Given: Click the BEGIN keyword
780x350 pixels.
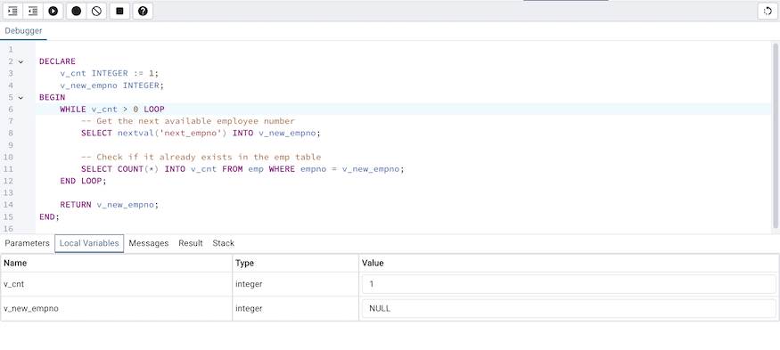Looking at the screenshot, I should 53,97.
